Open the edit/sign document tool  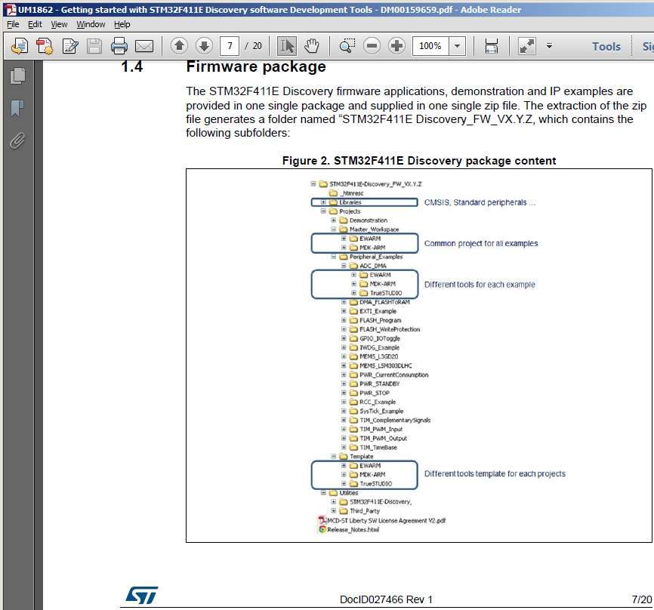pyautogui.click(x=69, y=46)
